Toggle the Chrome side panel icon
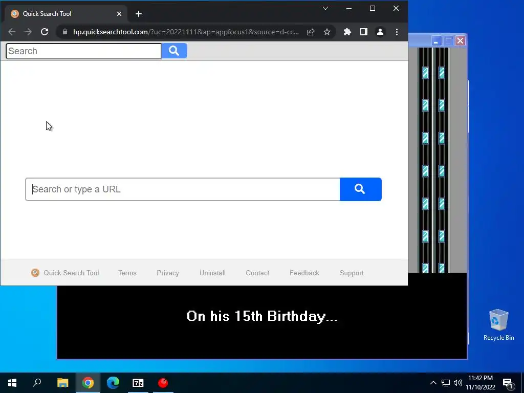The height and width of the screenshot is (393, 524). coord(364,32)
